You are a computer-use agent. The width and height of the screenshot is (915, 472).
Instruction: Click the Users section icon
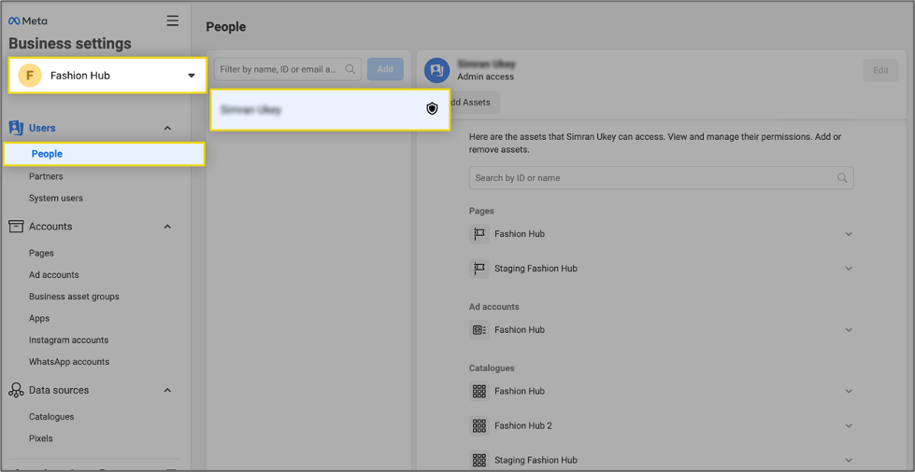16,128
